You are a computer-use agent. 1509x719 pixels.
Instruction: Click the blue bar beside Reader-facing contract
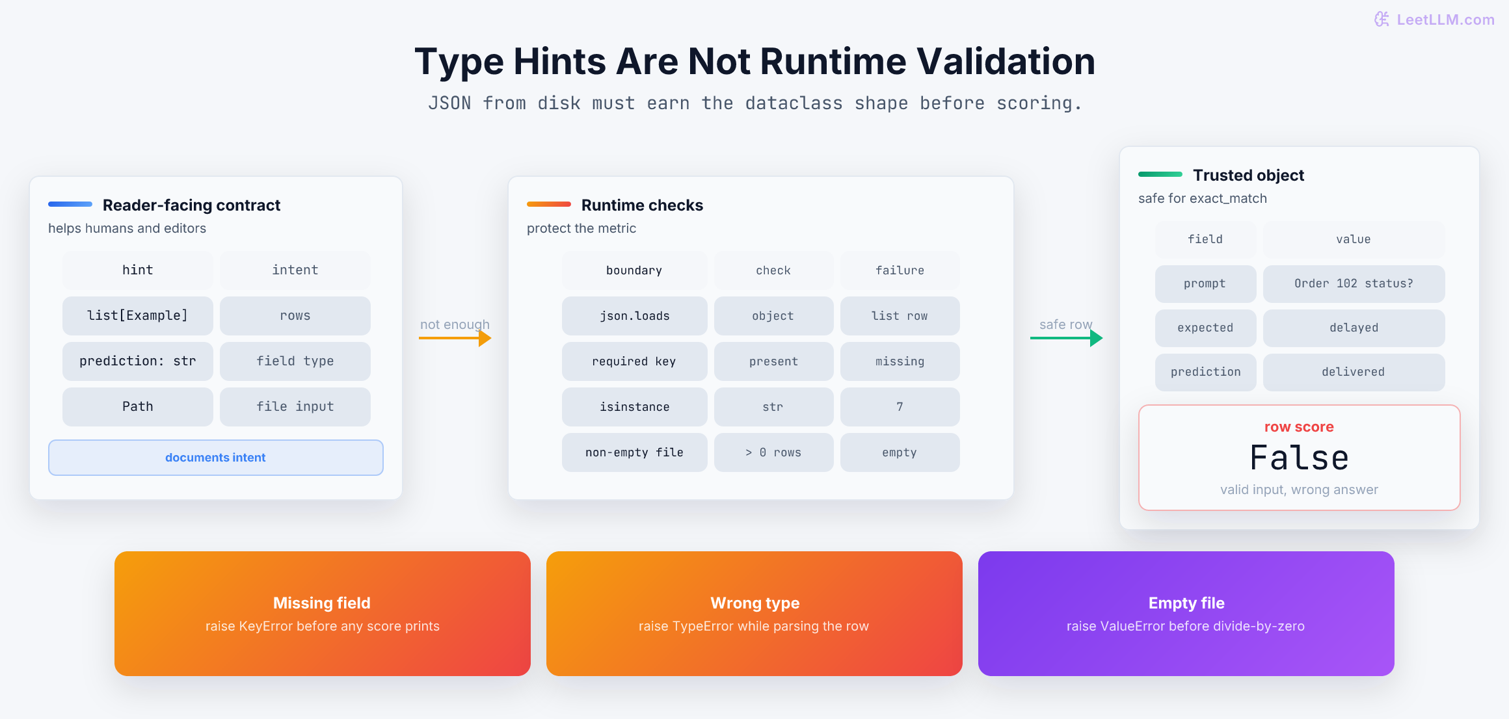click(70, 204)
